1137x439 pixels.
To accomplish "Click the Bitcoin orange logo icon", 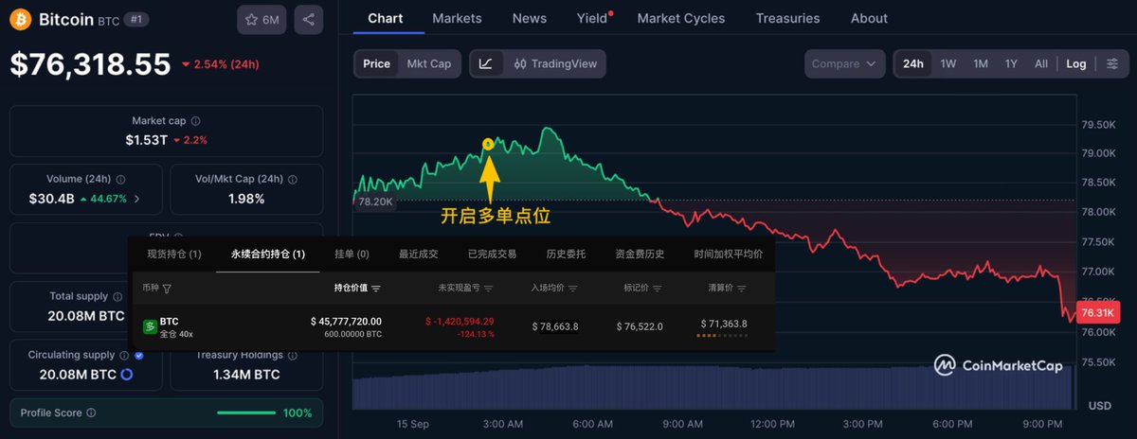I will (x=21, y=19).
